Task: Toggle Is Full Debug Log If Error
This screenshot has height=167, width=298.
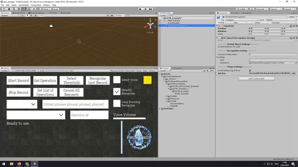Action: [x=250, y=71]
